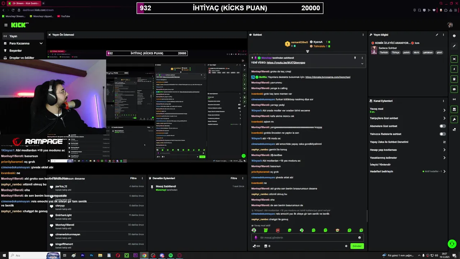Open Kanal Eylemleri panel three-dot menu
460x259 pixels.
click(443, 101)
